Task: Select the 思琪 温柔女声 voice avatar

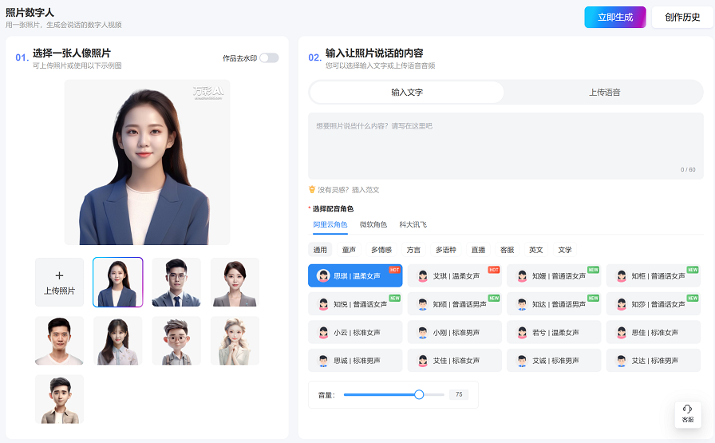Action: pos(323,275)
